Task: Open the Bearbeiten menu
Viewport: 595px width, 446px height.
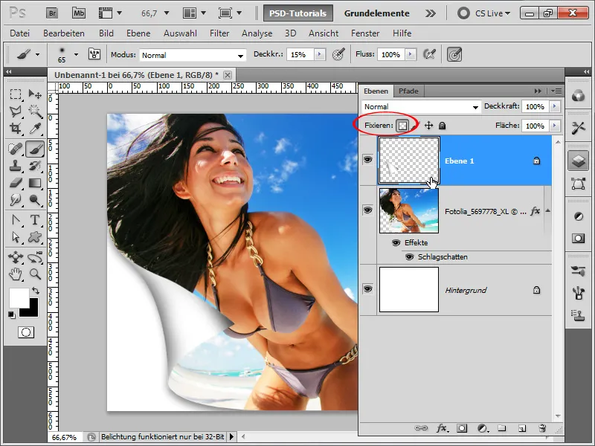Action: 64,33
